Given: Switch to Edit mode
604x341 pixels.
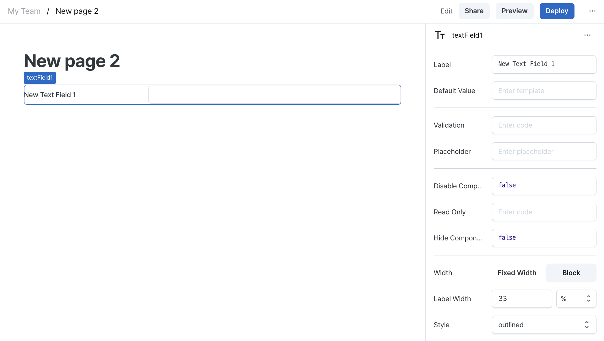Looking at the screenshot, I should click(x=446, y=11).
